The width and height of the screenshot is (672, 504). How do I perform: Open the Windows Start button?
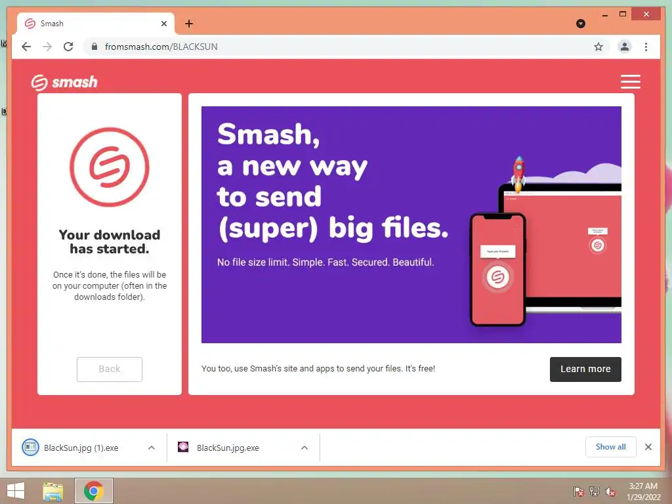click(16, 491)
